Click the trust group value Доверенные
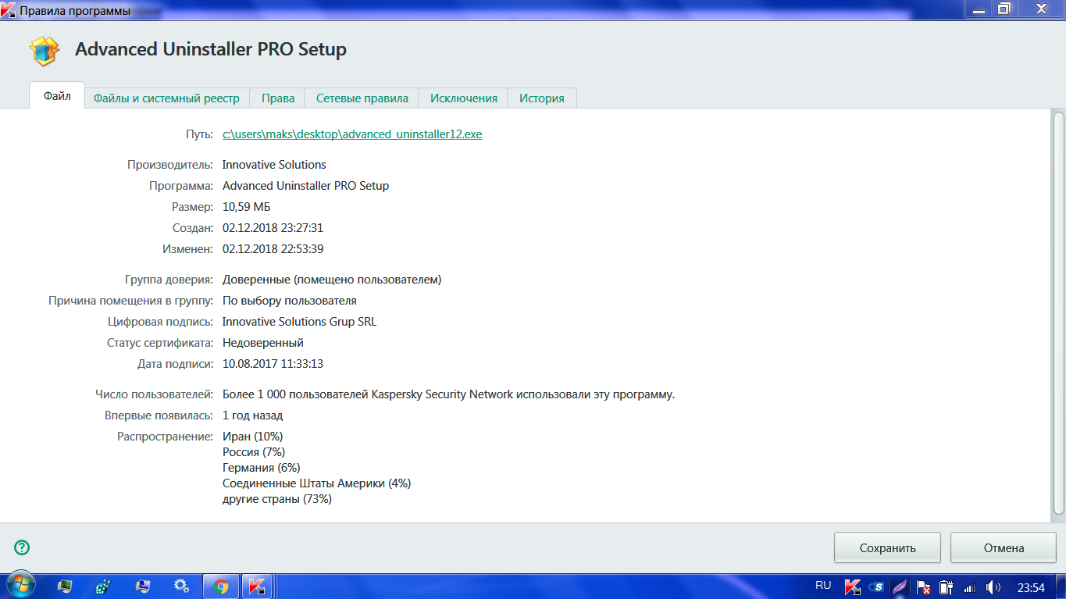This screenshot has height=599, width=1066. 332,280
